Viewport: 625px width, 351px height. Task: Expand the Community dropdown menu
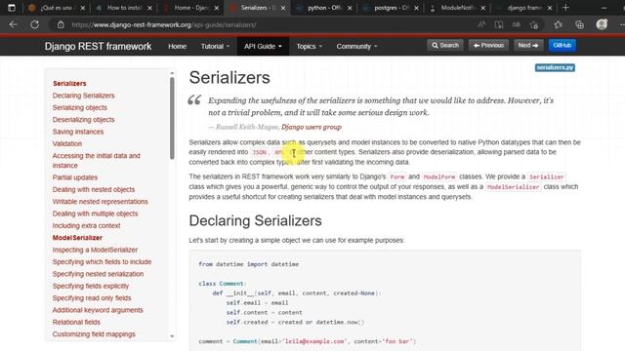click(x=356, y=46)
